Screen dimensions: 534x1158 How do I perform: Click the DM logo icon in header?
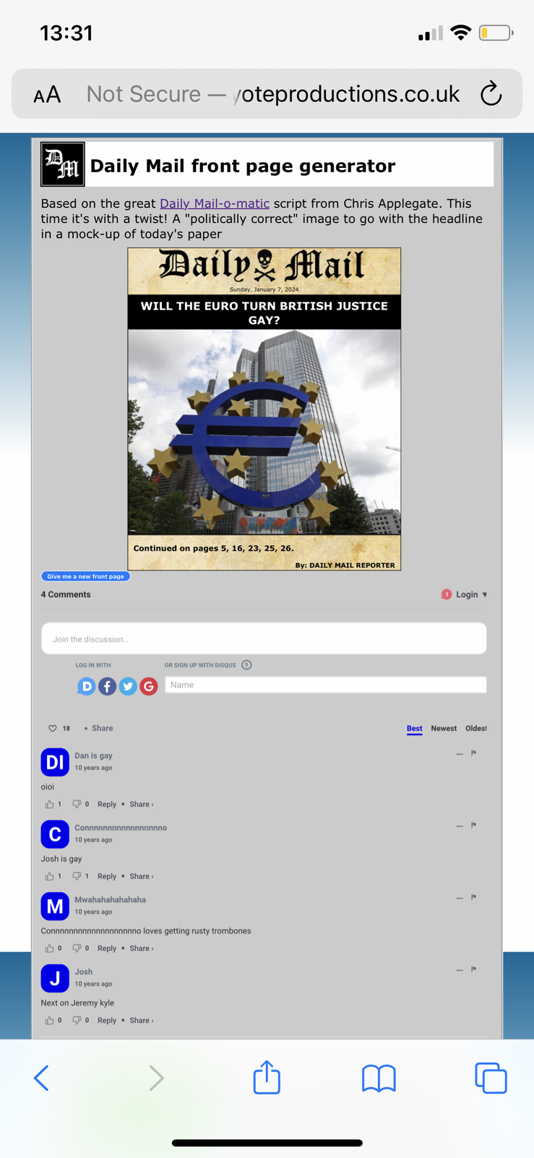63,164
